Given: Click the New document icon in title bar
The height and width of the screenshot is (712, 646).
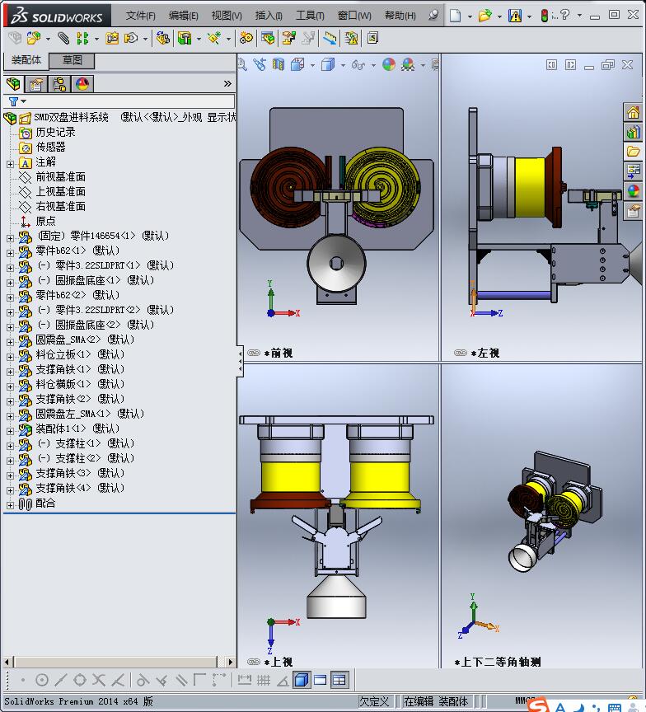Looking at the screenshot, I should click(x=456, y=16).
